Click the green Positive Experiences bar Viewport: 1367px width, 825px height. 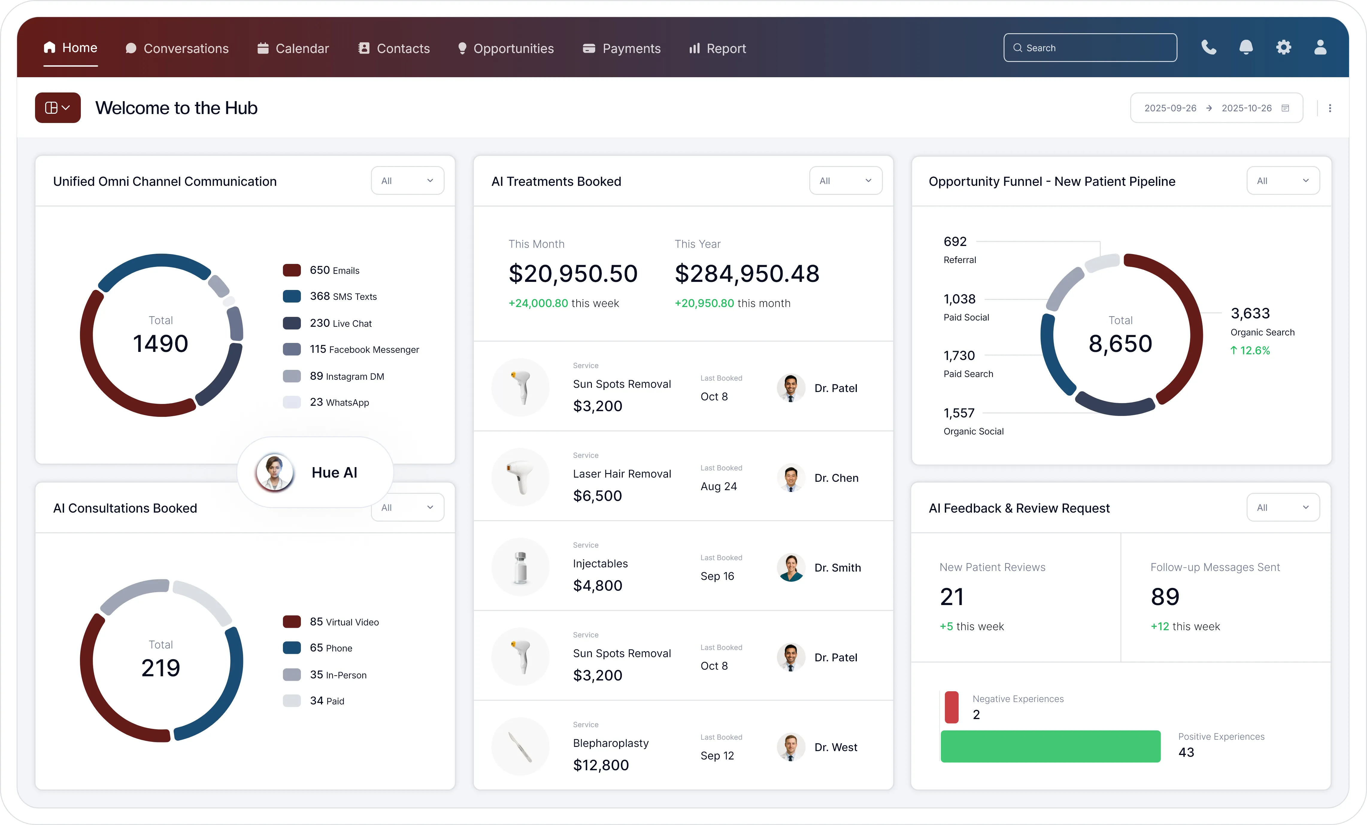pyautogui.click(x=1050, y=746)
